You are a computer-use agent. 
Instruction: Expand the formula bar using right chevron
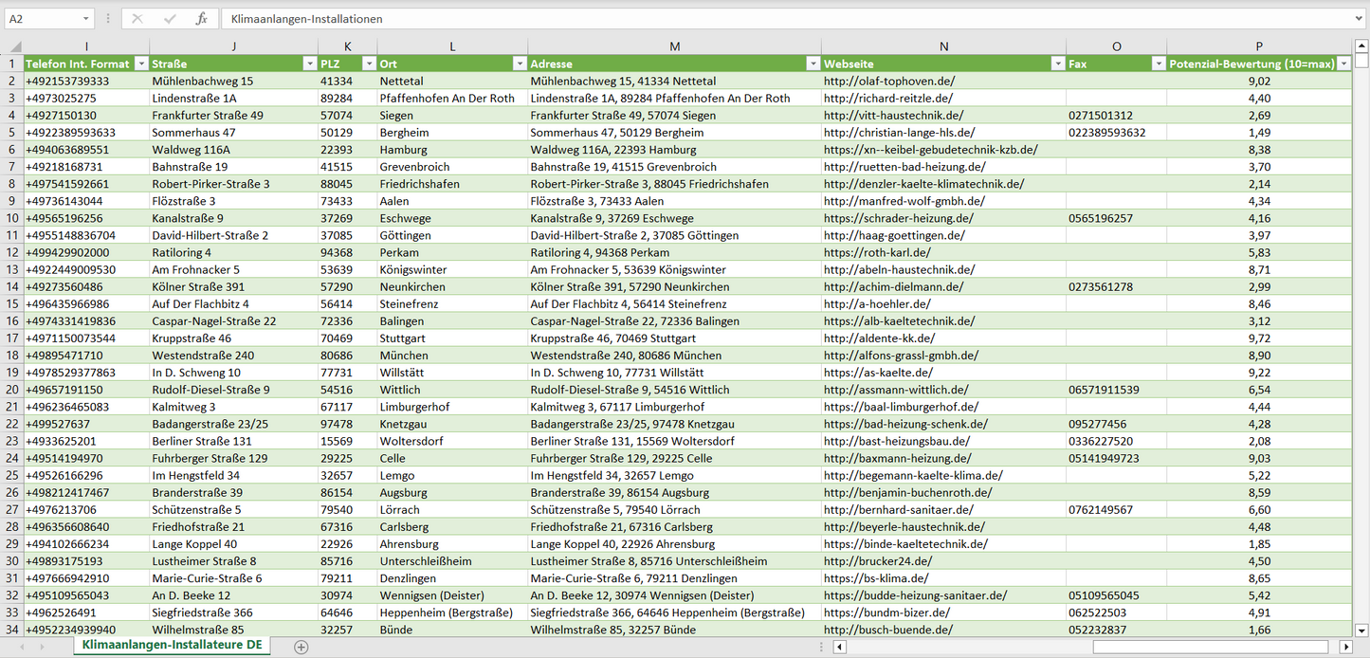pyautogui.click(x=1360, y=19)
